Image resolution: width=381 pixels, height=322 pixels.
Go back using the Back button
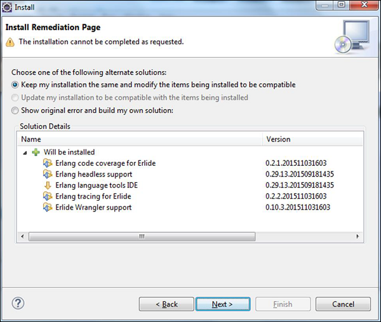tap(166, 304)
